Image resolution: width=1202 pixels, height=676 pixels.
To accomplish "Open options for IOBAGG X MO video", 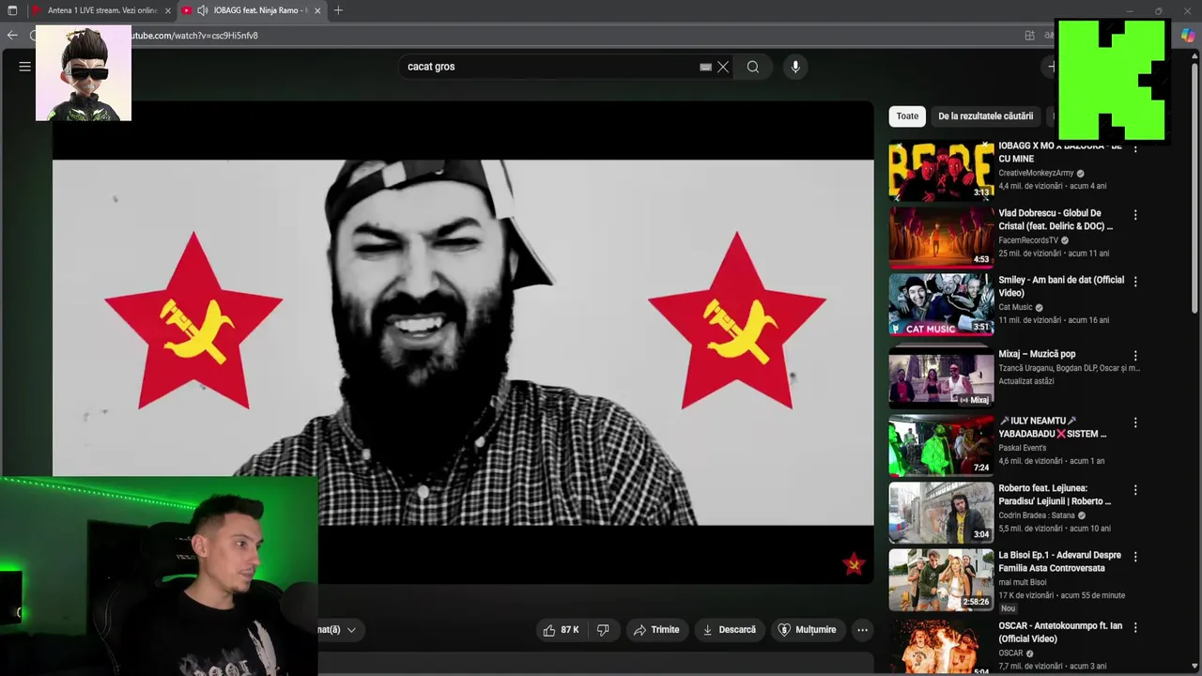I will click(1135, 148).
